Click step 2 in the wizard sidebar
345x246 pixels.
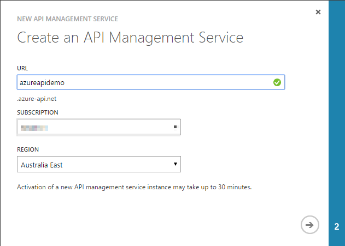(x=337, y=227)
